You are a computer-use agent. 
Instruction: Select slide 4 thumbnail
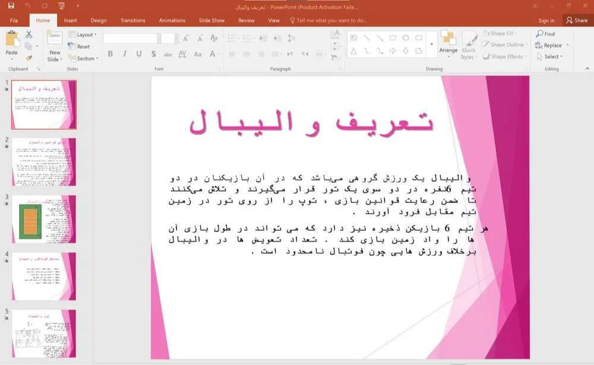coord(44,277)
